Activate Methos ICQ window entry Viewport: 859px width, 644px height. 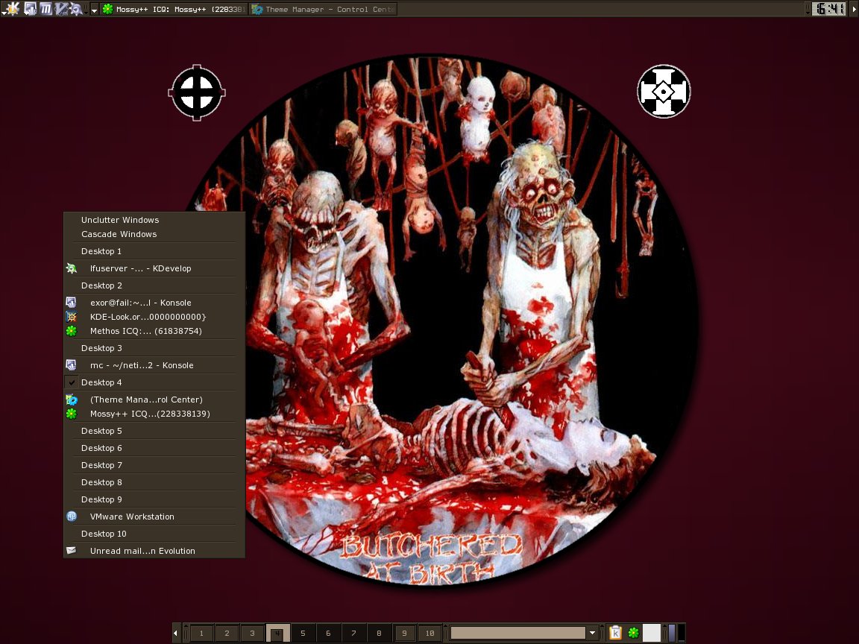[x=154, y=331]
